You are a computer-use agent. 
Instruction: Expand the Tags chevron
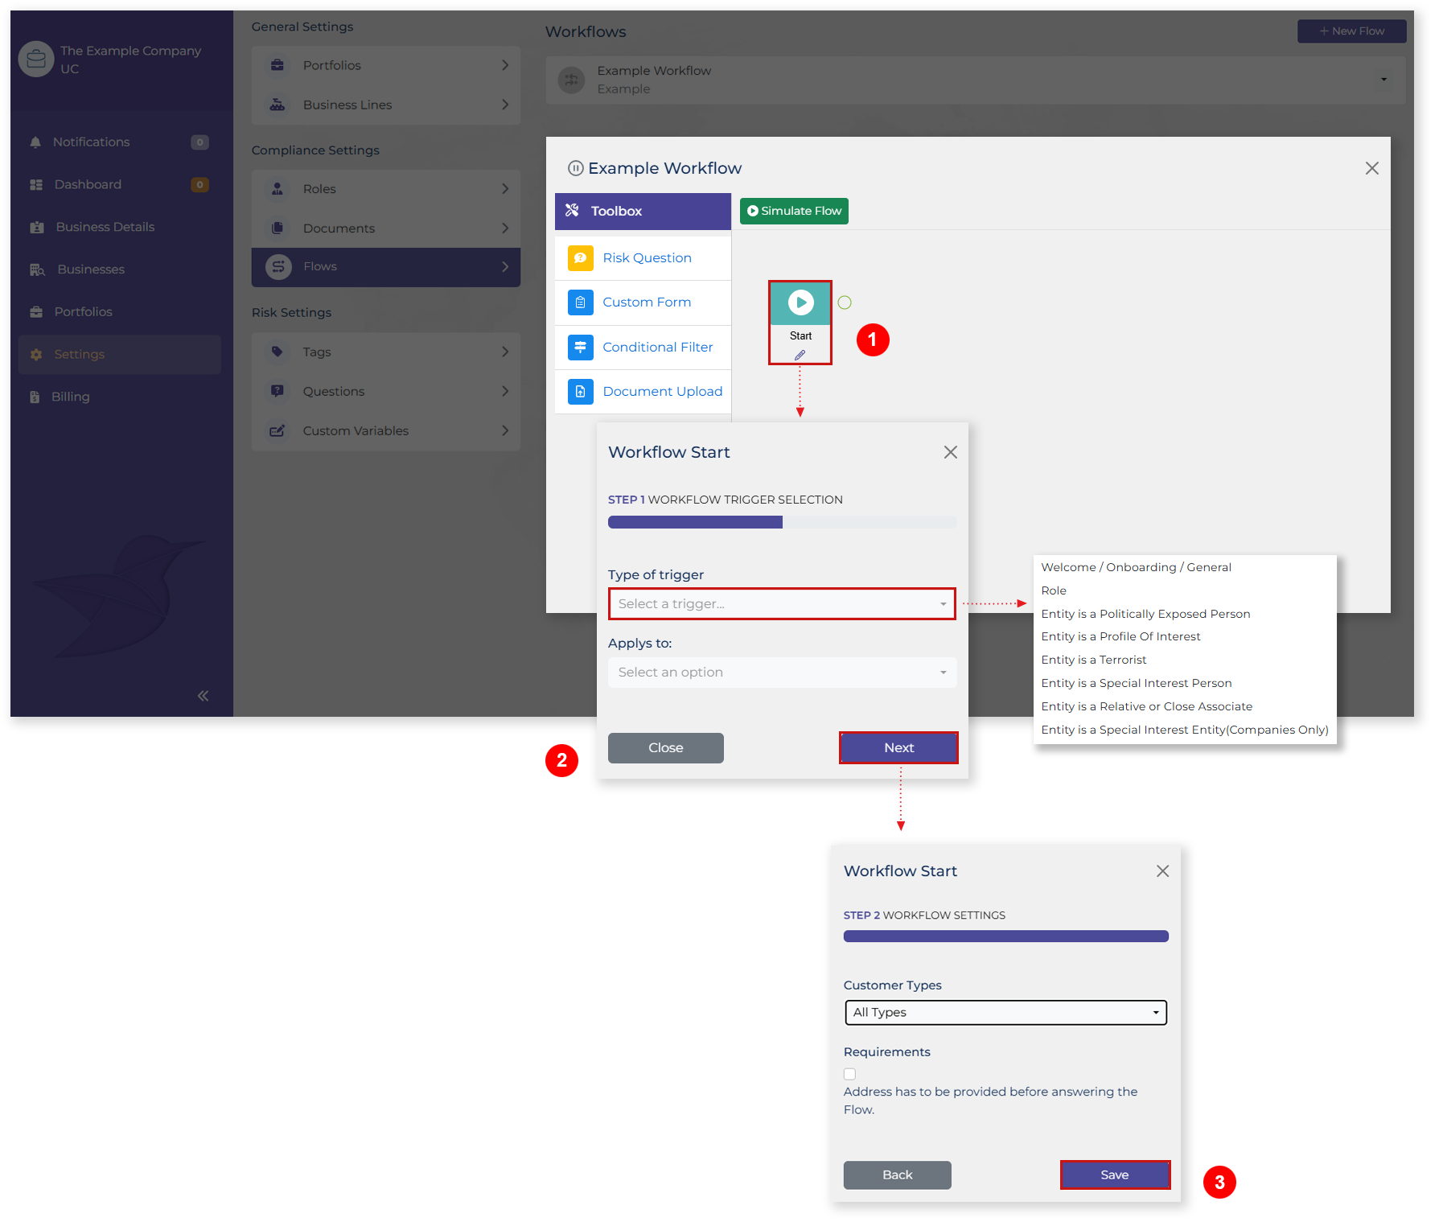(x=505, y=352)
